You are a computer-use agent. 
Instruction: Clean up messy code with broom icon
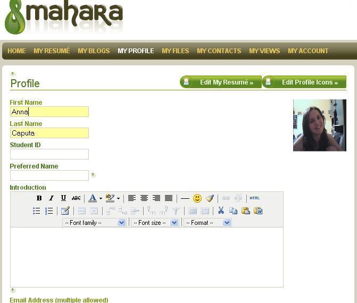tap(210, 198)
